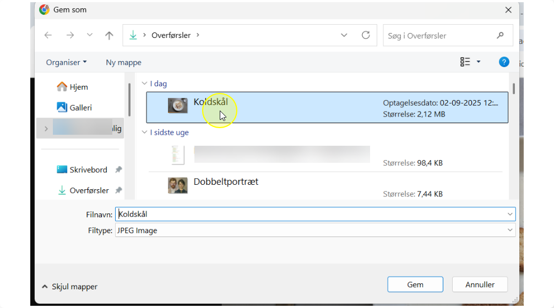
Task: Click the view layout icon
Action: pos(465,62)
